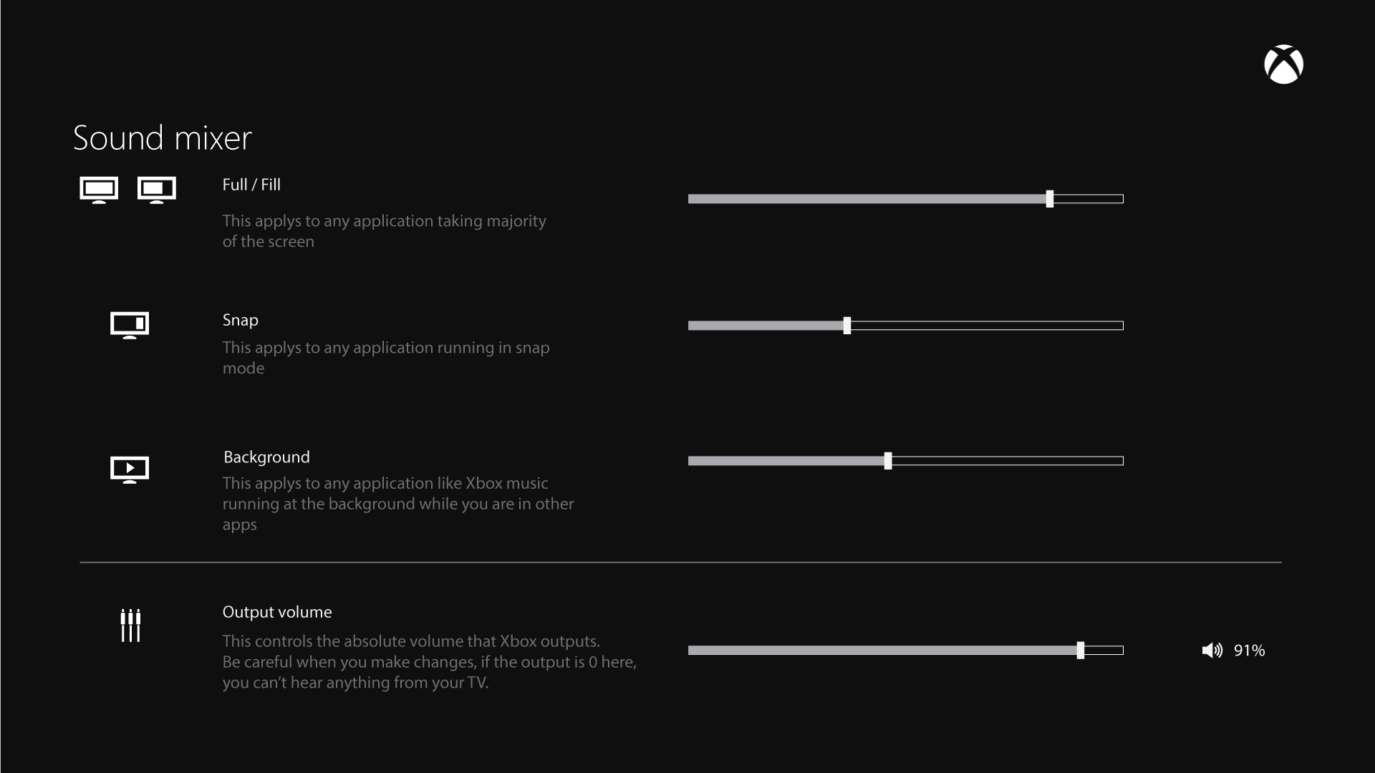Click the Full screen display icon

[99, 188]
